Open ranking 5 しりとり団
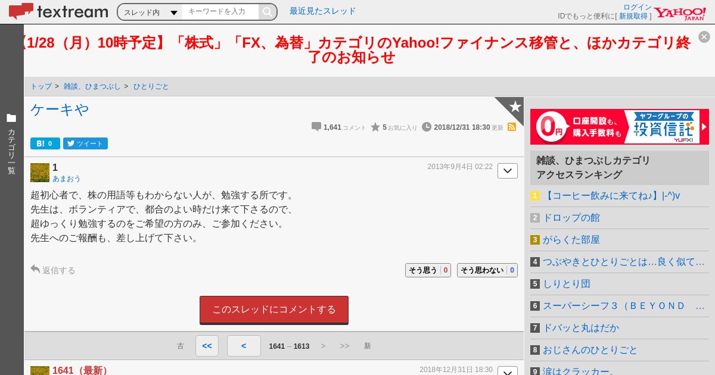This screenshot has width=715, height=375. point(567,284)
